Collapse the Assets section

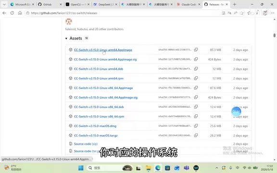point(66,38)
